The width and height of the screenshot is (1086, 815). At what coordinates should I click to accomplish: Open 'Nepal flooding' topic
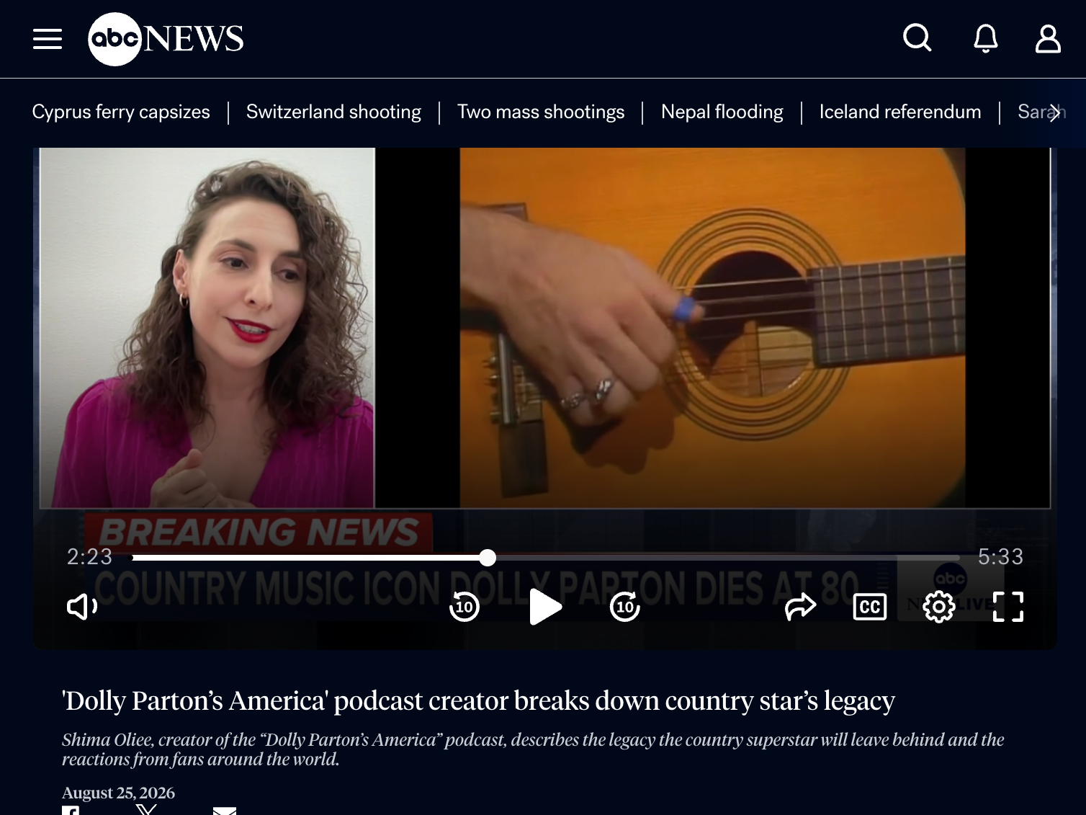pyautogui.click(x=722, y=112)
